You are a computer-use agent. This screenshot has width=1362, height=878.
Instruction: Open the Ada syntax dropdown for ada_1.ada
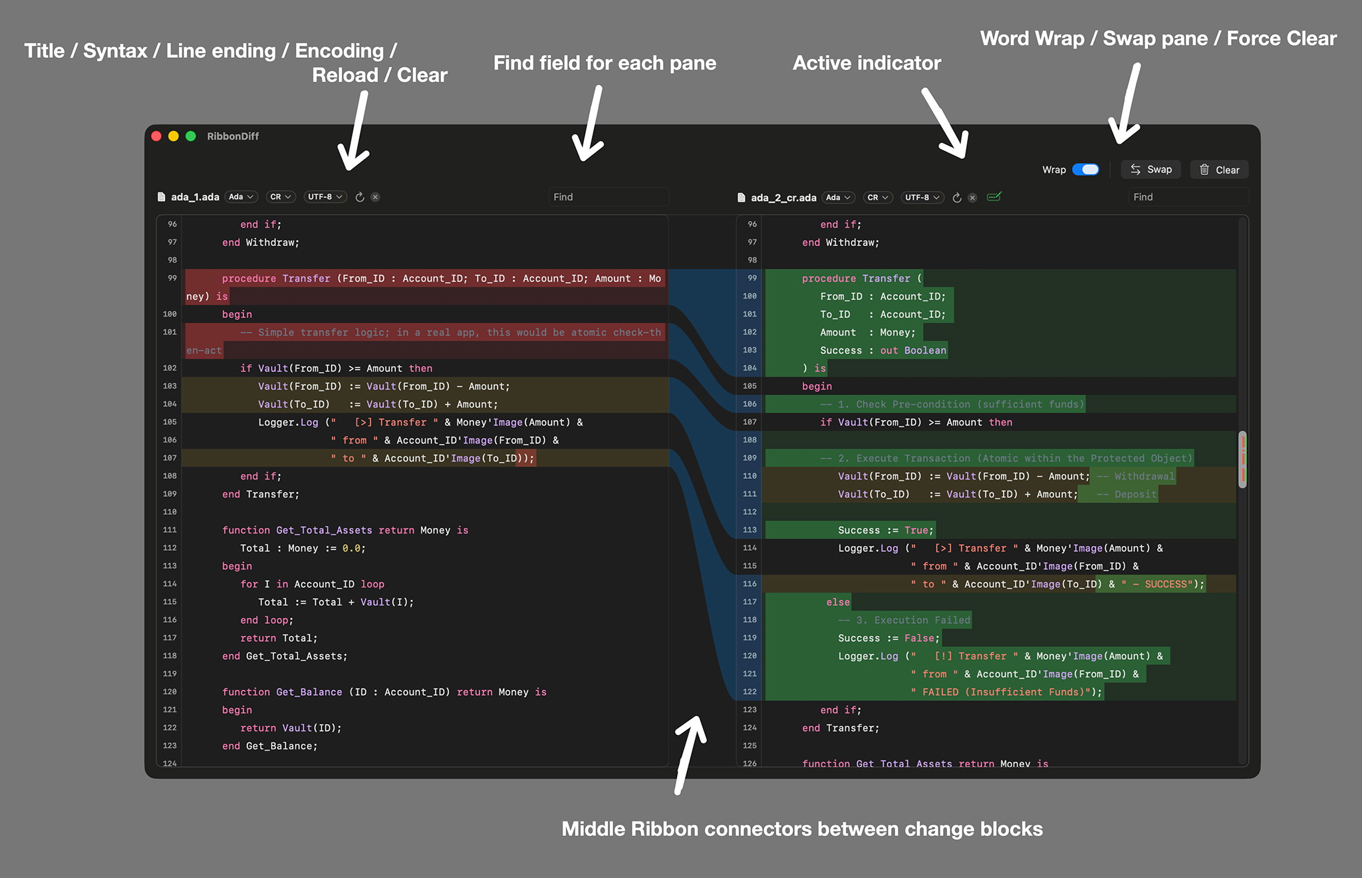(241, 196)
